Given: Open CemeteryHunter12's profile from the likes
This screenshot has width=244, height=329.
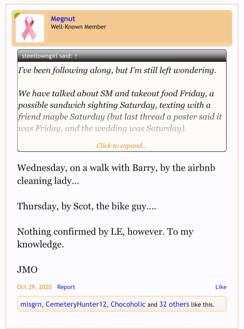Looking at the screenshot, I should [x=76, y=305].
